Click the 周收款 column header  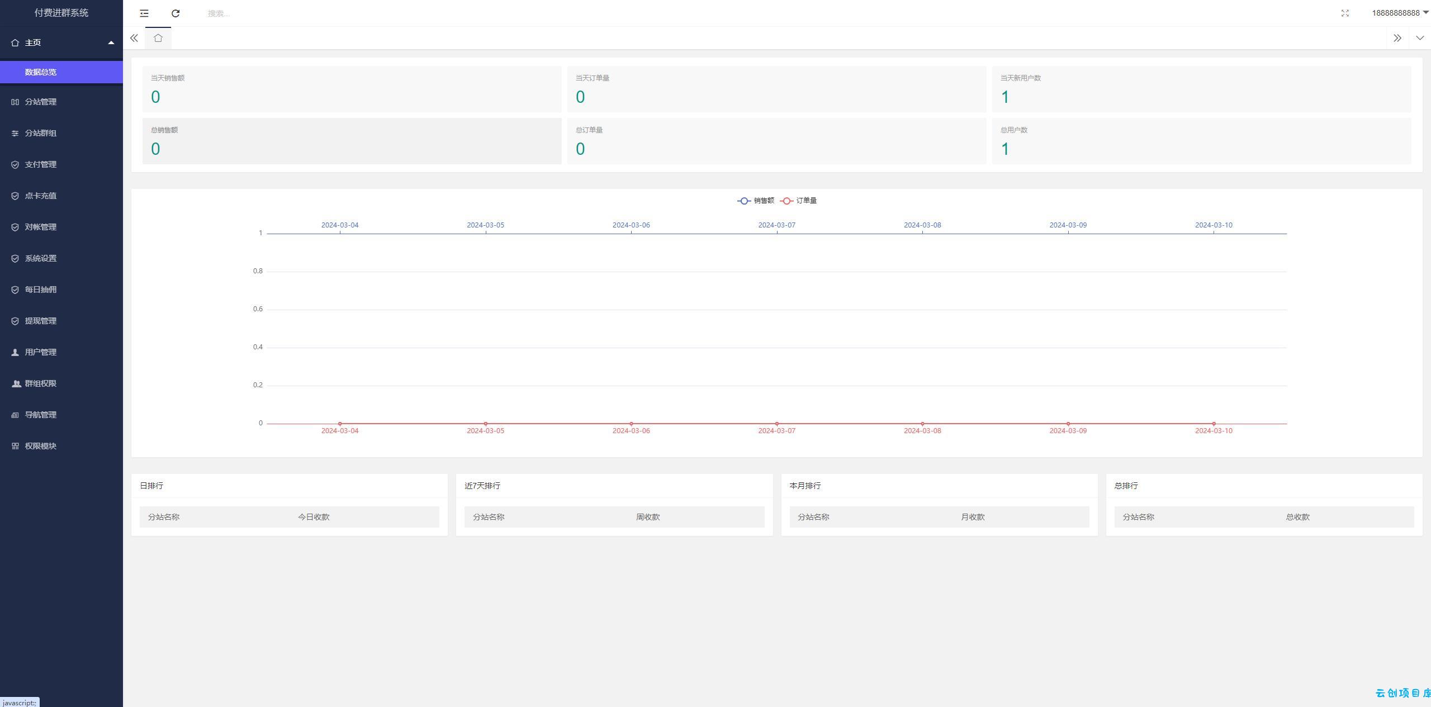pos(648,517)
